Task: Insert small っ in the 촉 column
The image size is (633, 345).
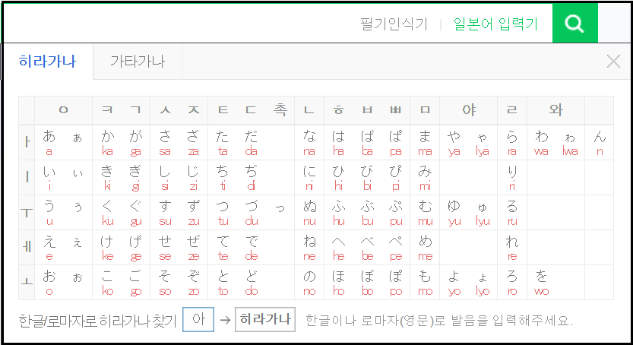Action: (x=280, y=209)
